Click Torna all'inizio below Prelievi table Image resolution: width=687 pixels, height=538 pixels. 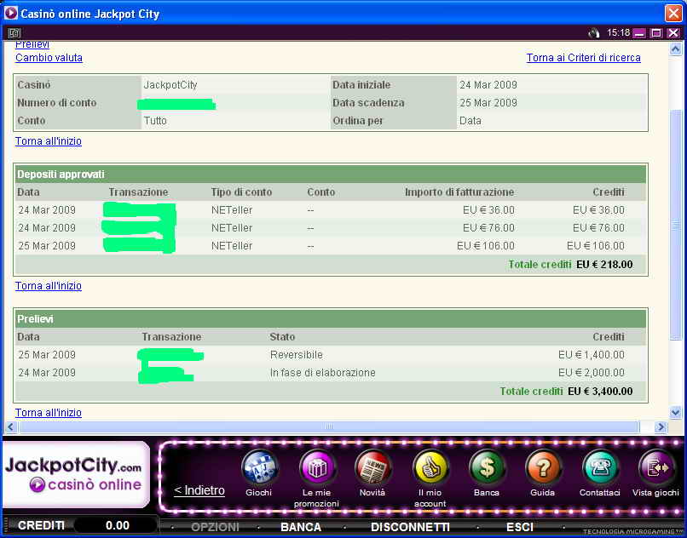[x=49, y=413]
